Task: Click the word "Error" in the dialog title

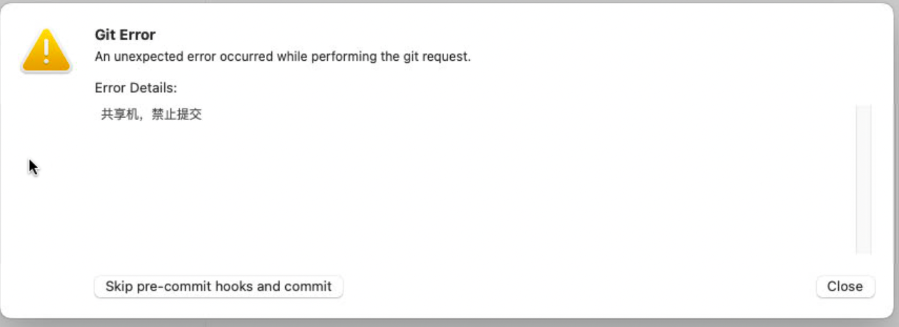Action: point(138,35)
